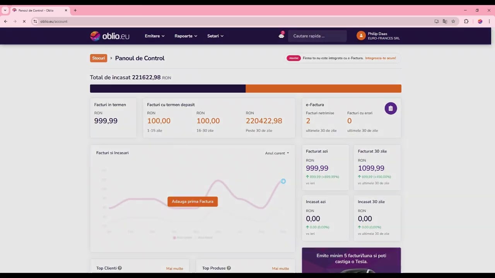Click the translate page icon
The height and width of the screenshot is (278, 495).
(x=445, y=21)
